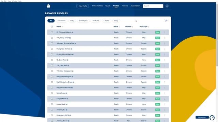Open the three-dot menu for Mail_Antonie Brigida
The height and width of the screenshot is (122, 218).
click(165, 77)
